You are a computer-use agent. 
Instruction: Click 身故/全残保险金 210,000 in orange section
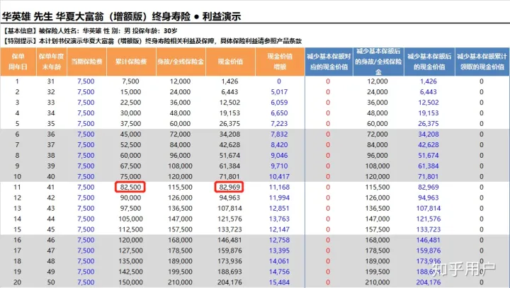180,282
